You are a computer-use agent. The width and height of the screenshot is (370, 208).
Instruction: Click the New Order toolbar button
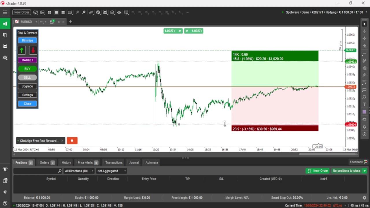tap(22, 12)
